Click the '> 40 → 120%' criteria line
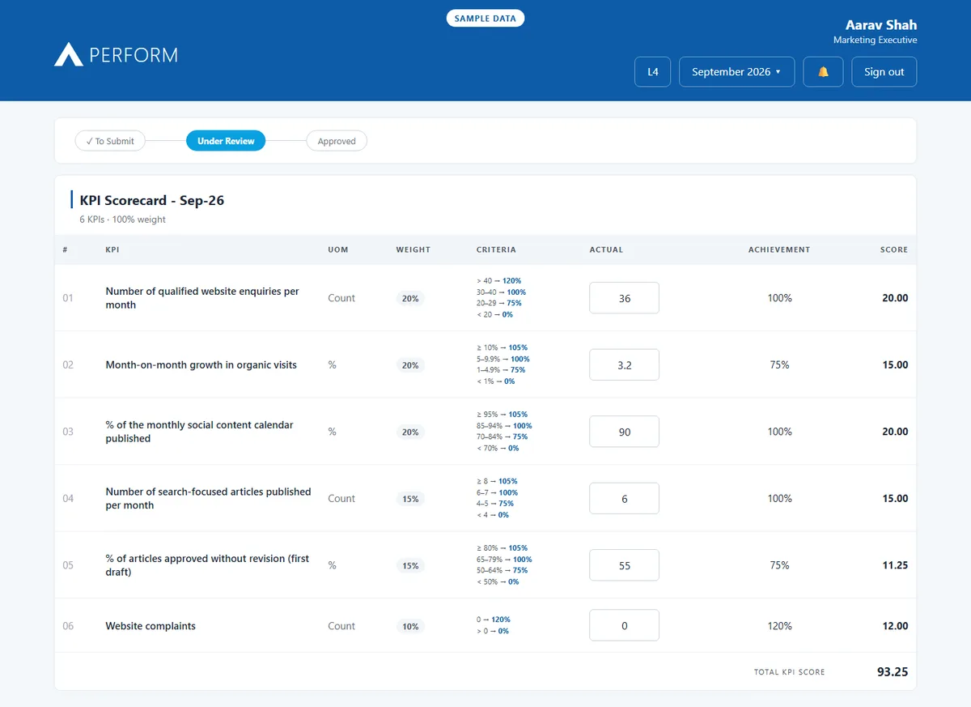The image size is (971, 707). pos(499,281)
